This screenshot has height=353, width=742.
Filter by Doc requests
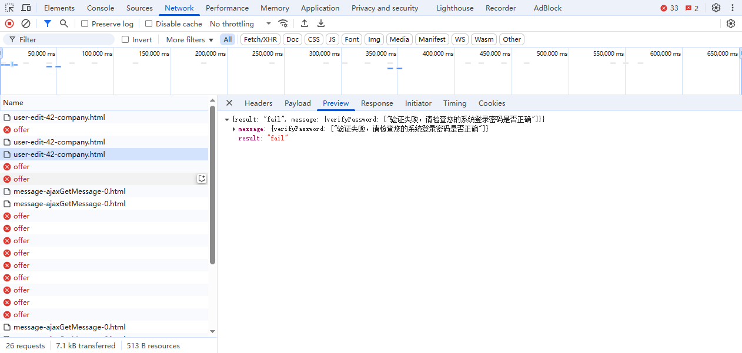point(292,39)
